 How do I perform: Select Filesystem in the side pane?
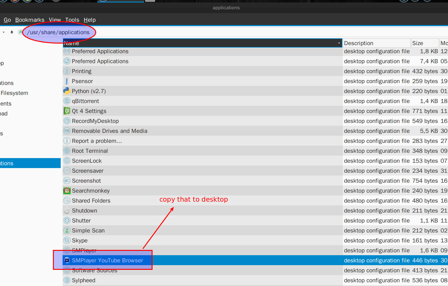point(14,93)
